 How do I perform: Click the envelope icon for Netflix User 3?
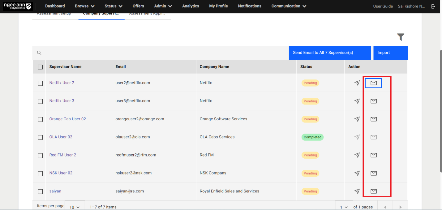pyautogui.click(x=373, y=101)
